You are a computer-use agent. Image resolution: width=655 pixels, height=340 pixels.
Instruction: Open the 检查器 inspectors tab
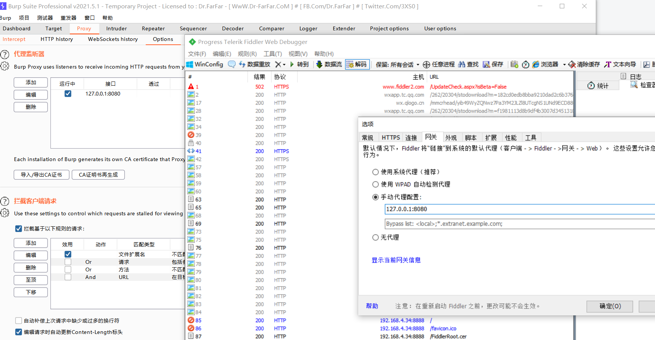[642, 85]
